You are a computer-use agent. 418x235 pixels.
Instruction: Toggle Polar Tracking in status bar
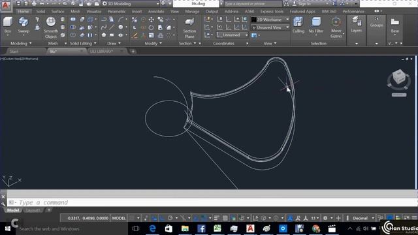pyautogui.click(x=170, y=218)
